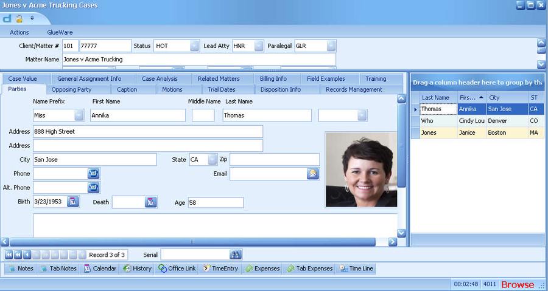Go to the previous record arrow icon
548x291 pixels.
point(27,255)
